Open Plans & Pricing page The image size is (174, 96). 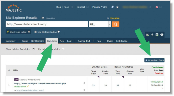point(100,7)
